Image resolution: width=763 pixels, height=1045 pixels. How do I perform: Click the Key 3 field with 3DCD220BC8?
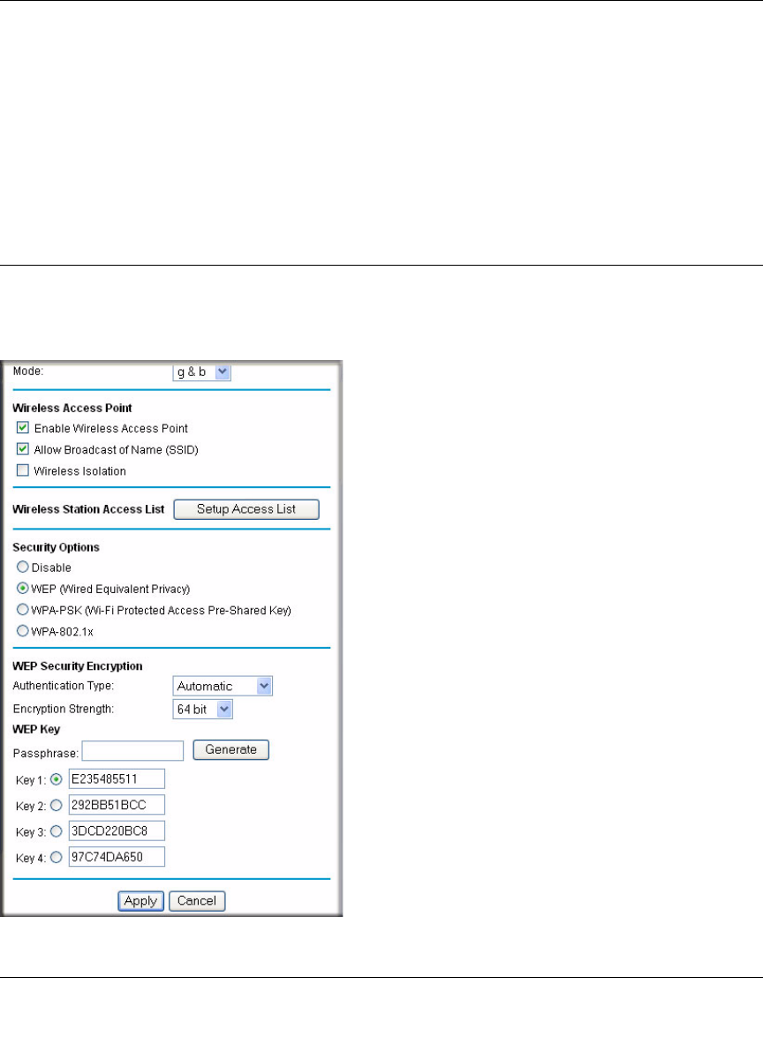117,831
